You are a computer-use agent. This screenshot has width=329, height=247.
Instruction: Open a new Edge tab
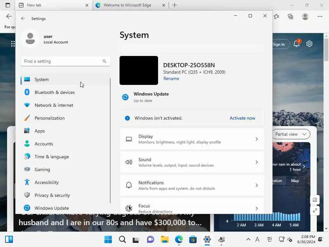174,5
